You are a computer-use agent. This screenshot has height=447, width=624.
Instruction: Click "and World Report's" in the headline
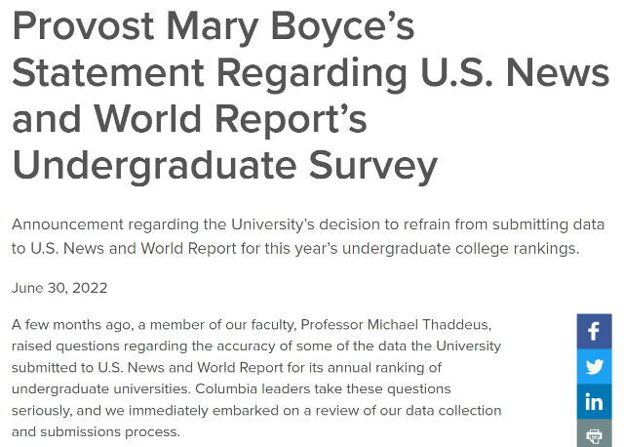(x=189, y=119)
